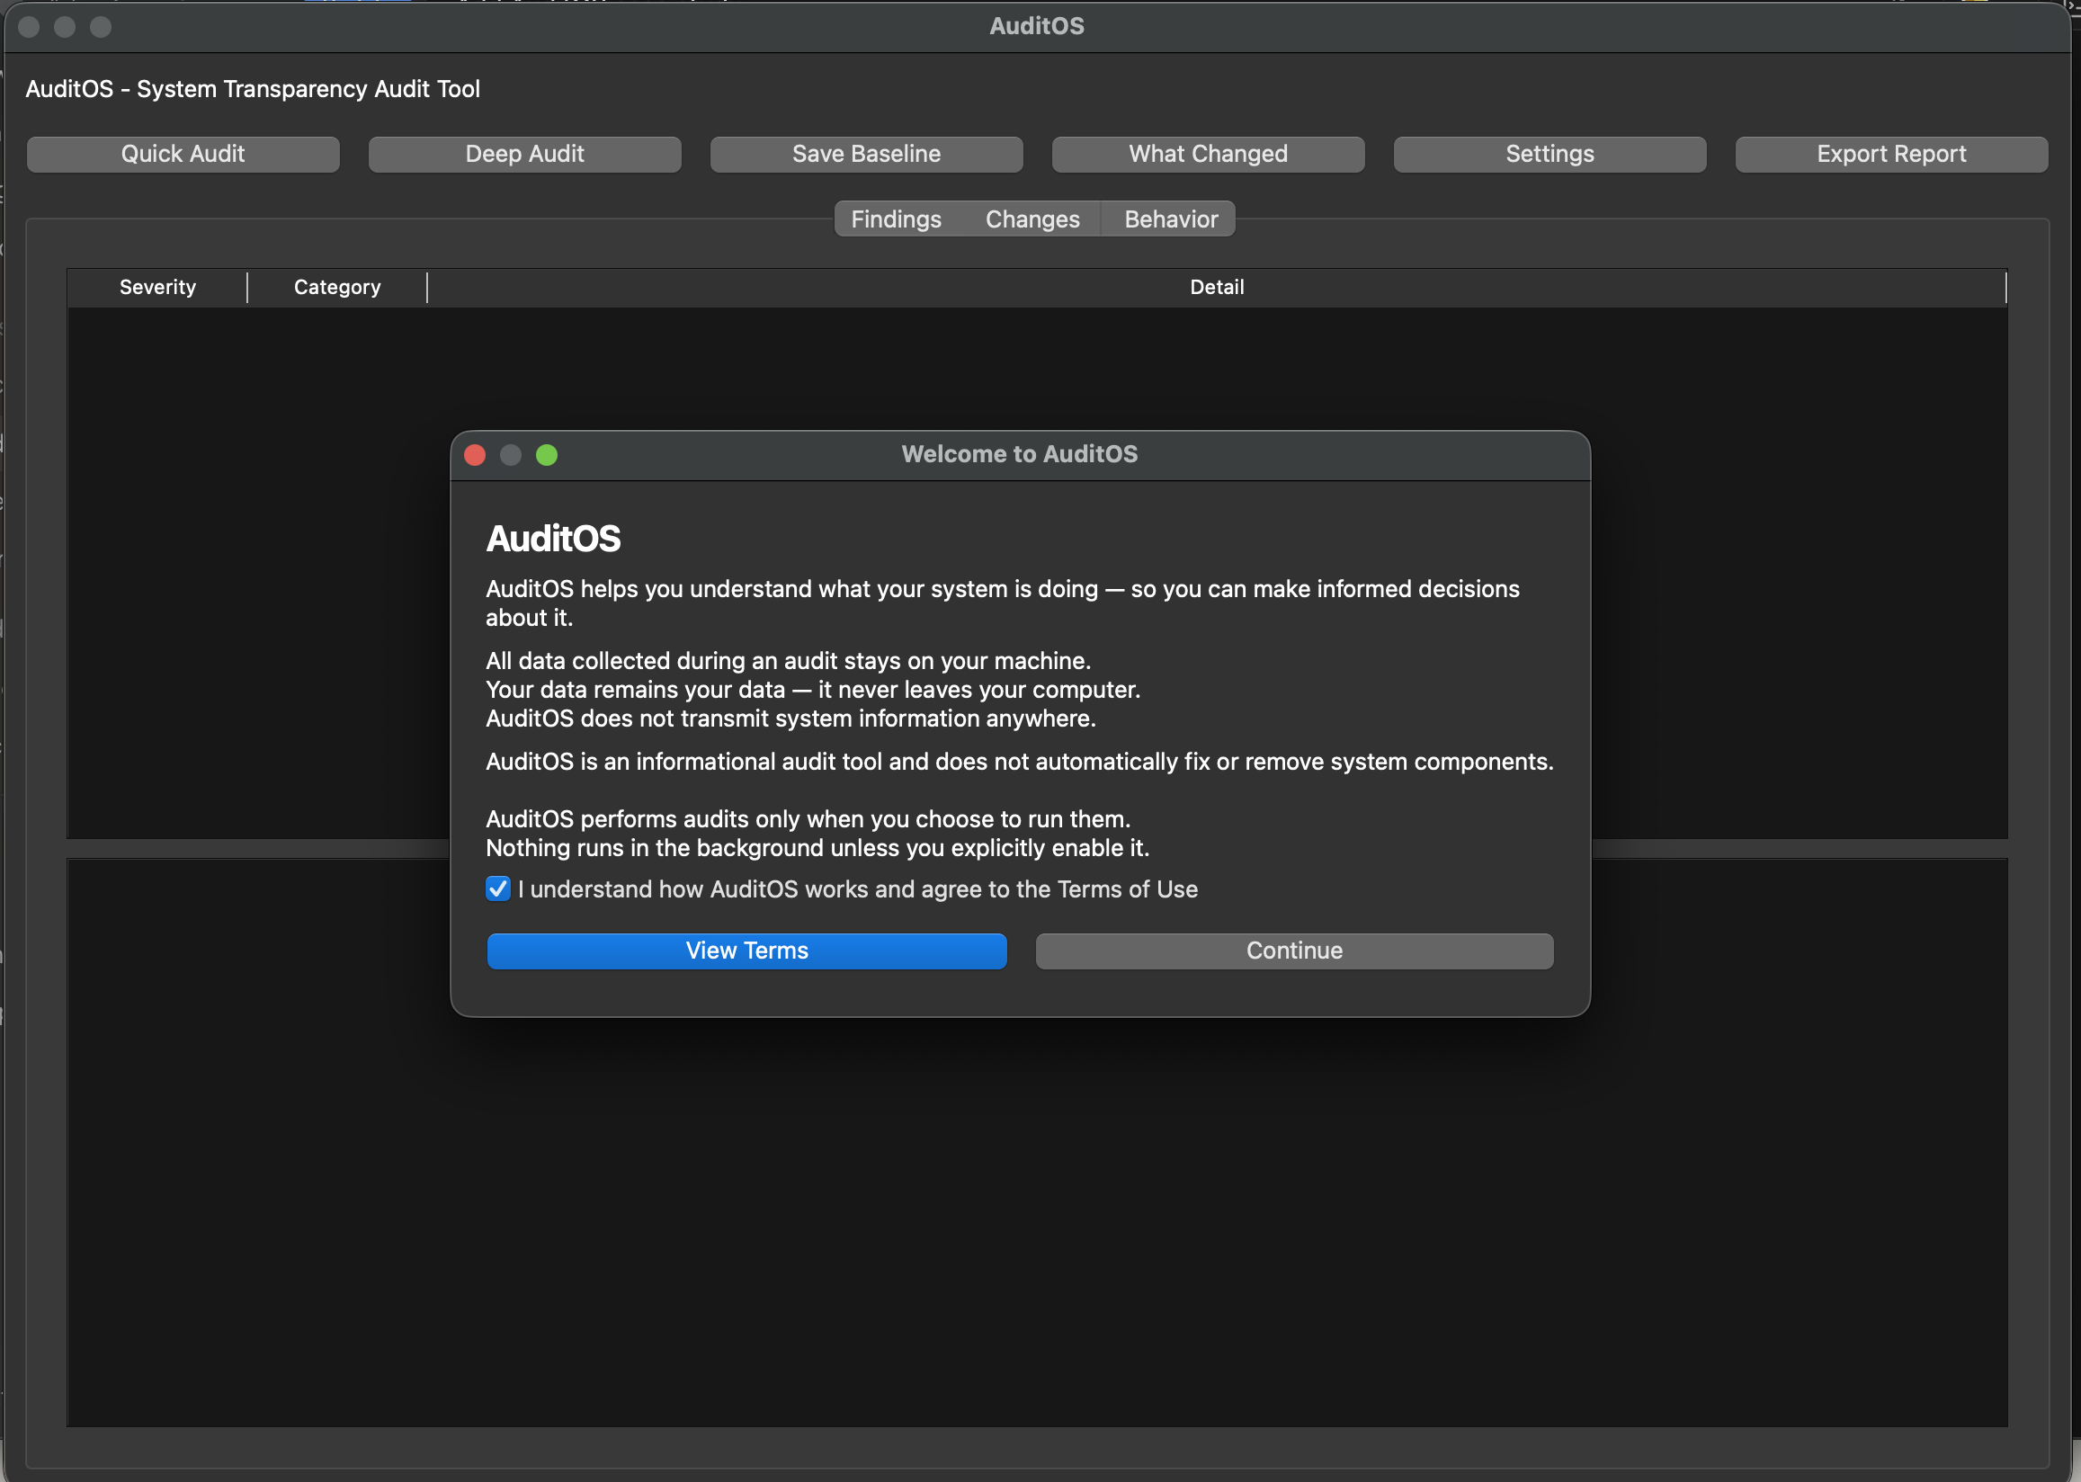Run a Quick Audit
The width and height of the screenshot is (2081, 1482).
tap(183, 154)
